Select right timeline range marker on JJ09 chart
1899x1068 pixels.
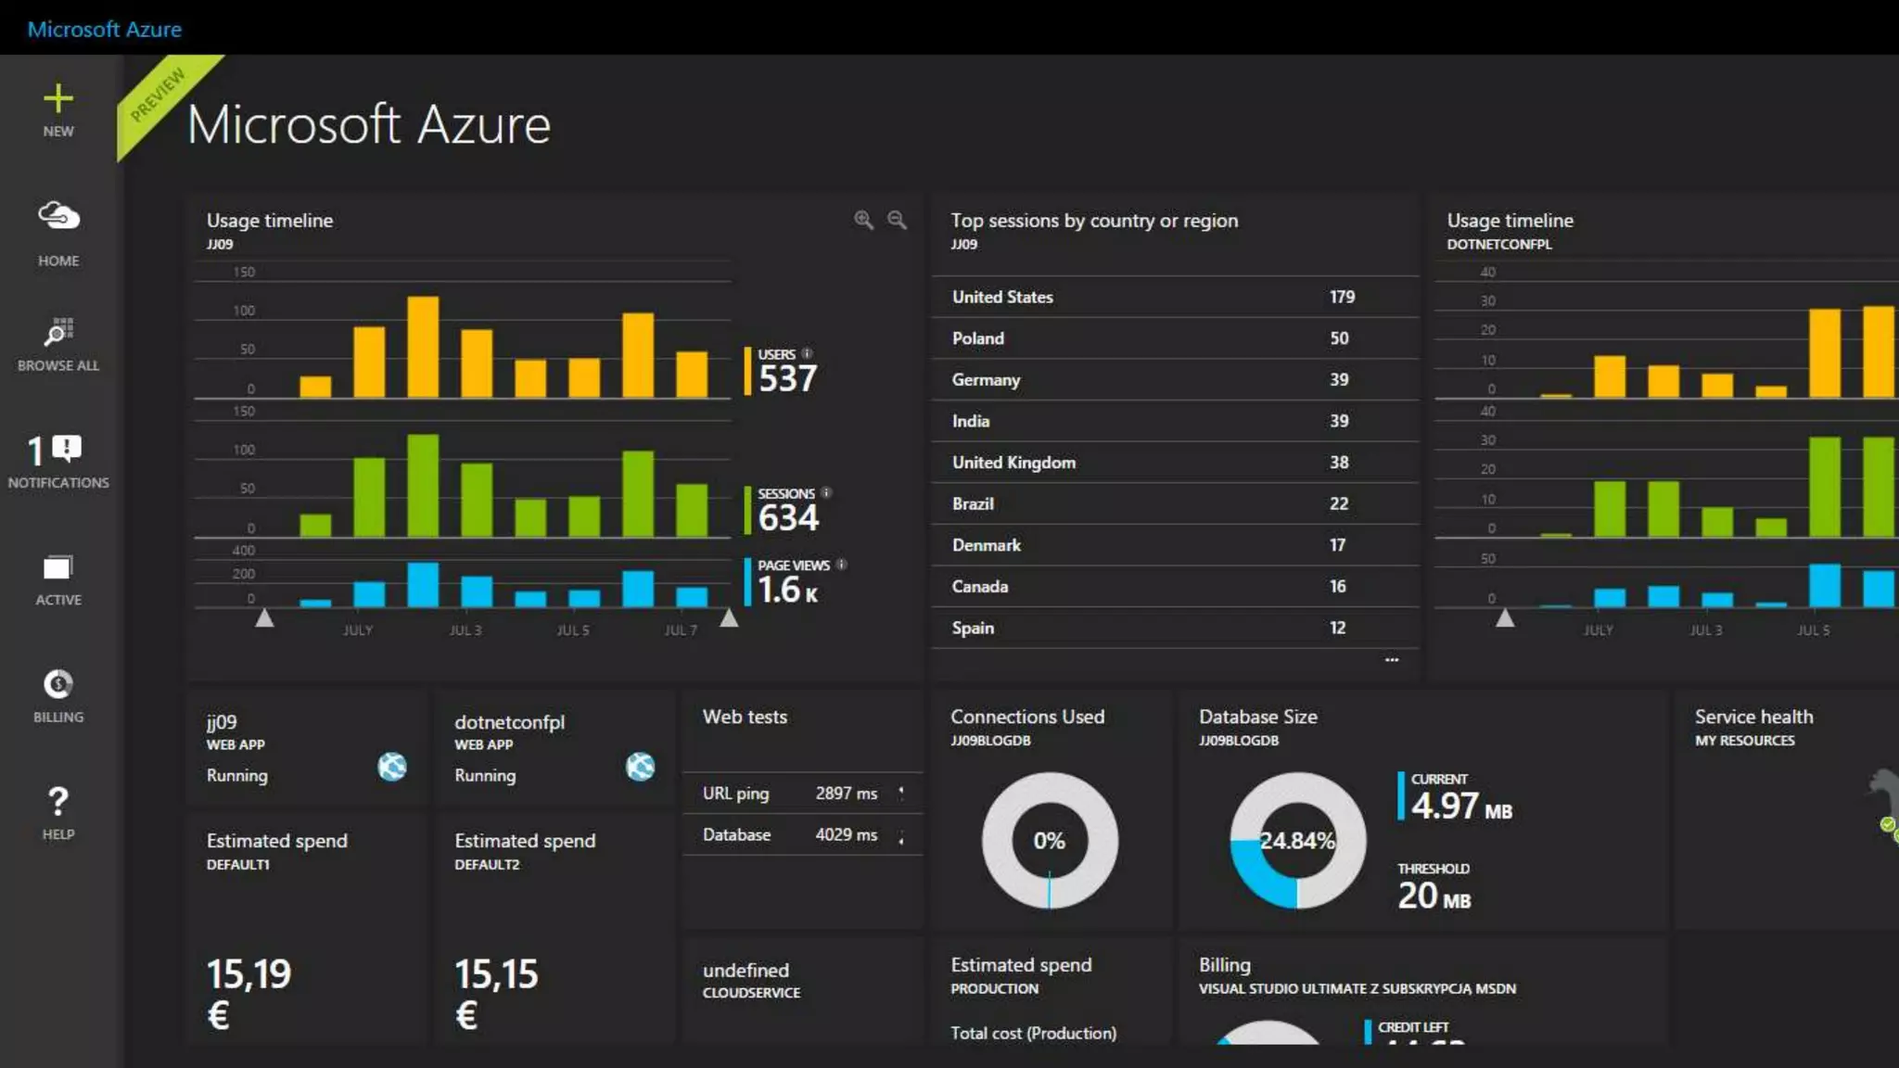point(730,617)
